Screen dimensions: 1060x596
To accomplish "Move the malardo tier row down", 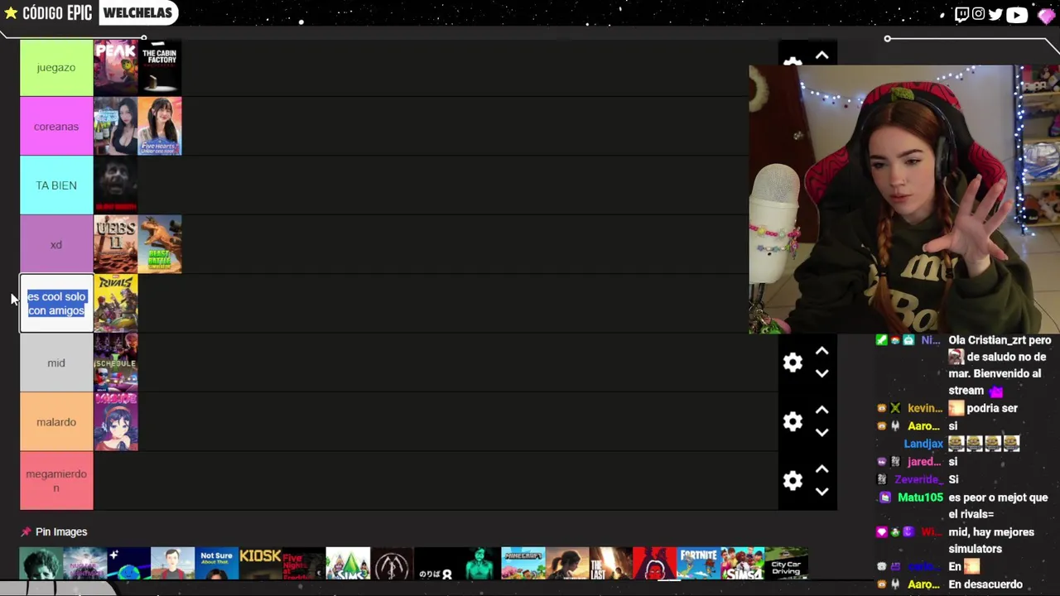I will click(x=821, y=432).
